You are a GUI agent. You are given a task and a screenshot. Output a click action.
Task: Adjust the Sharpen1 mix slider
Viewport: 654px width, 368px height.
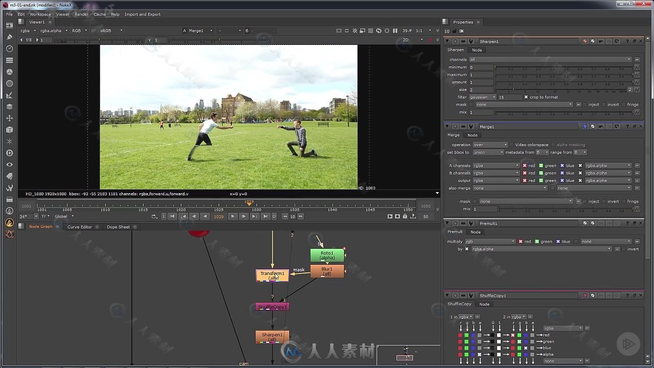click(564, 112)
